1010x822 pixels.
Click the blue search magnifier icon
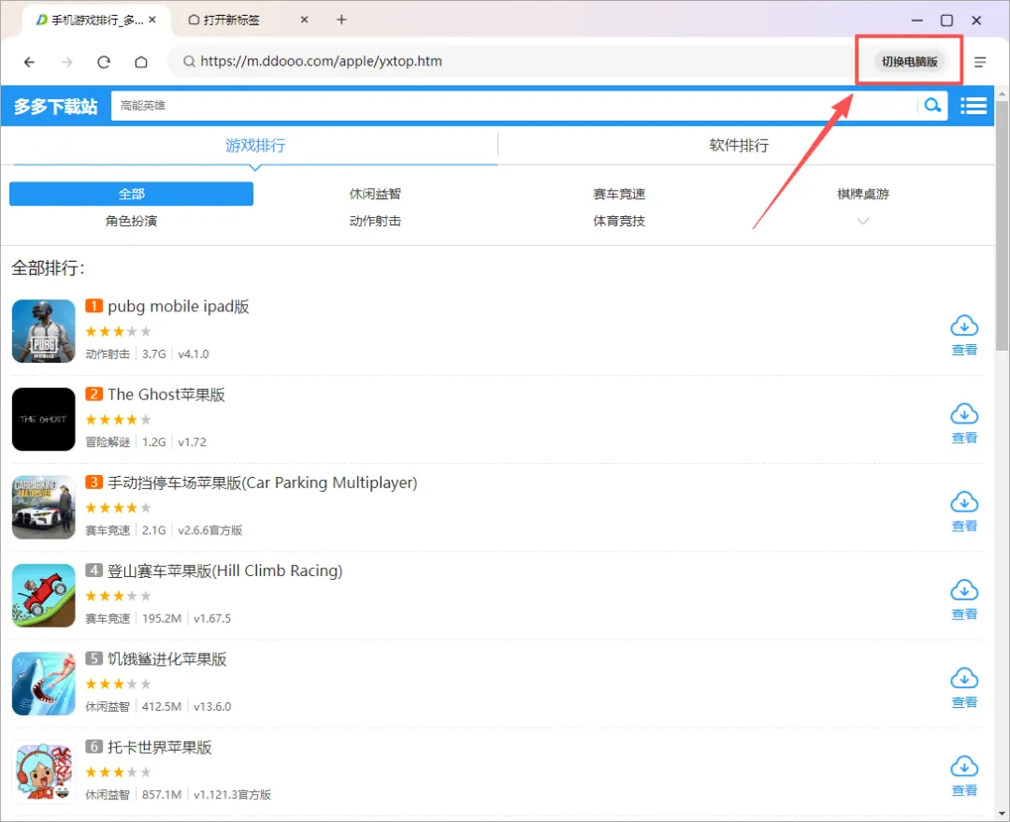click(932, 105)
